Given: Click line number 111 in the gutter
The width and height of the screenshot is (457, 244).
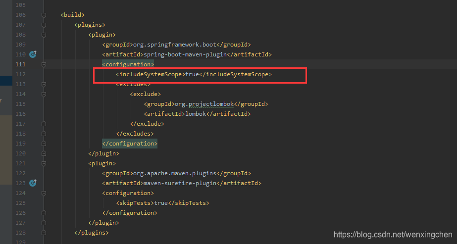Looking at the screenshot, I should pos(20,64).
